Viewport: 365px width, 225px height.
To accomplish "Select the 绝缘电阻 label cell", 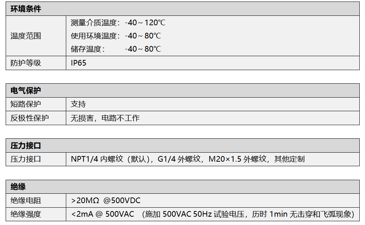I will click(x=36, y=200).
